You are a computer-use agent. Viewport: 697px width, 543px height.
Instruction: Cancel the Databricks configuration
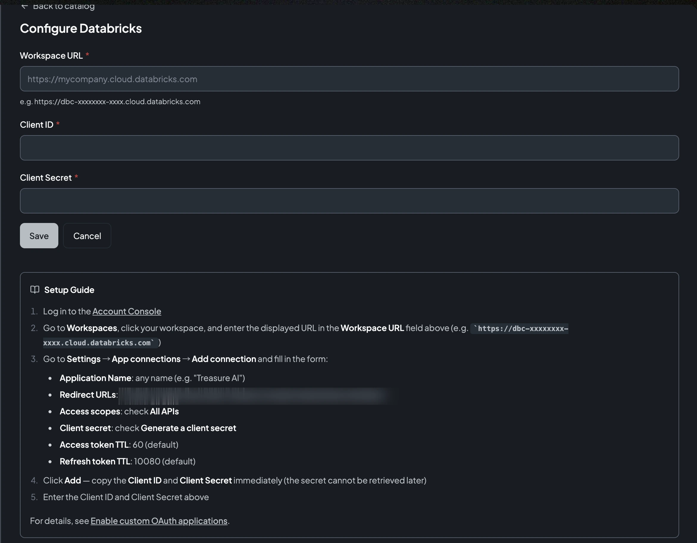(x=87, y=235)
